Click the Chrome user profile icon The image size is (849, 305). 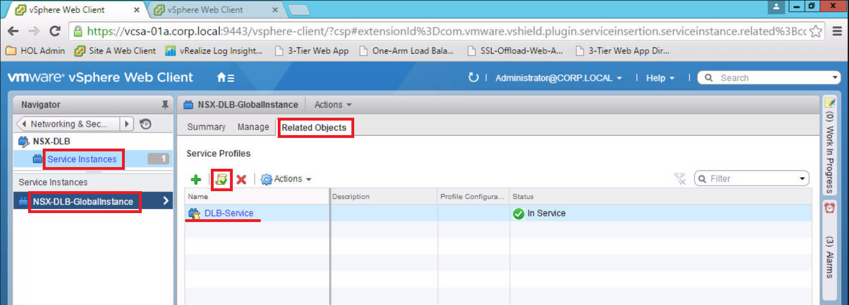(x=776, y=7)
